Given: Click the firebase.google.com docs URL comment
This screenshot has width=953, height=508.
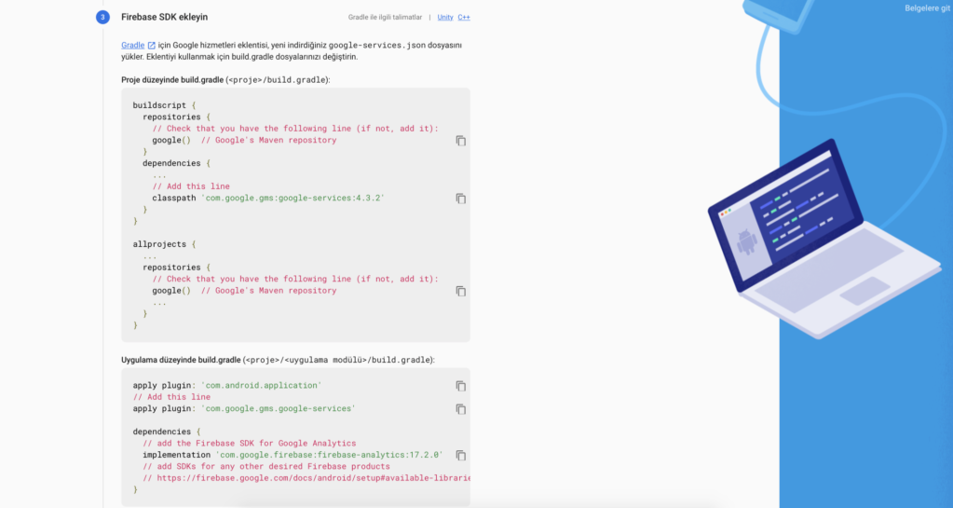Looking at the screenshot, I should point(306,477).
